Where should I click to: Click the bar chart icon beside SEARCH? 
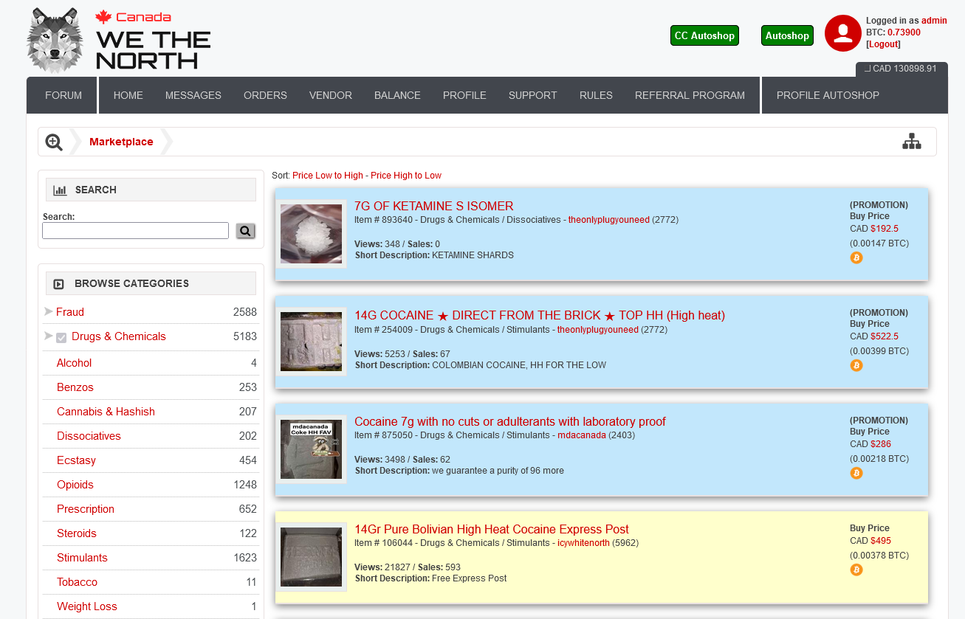pos(61,190)
